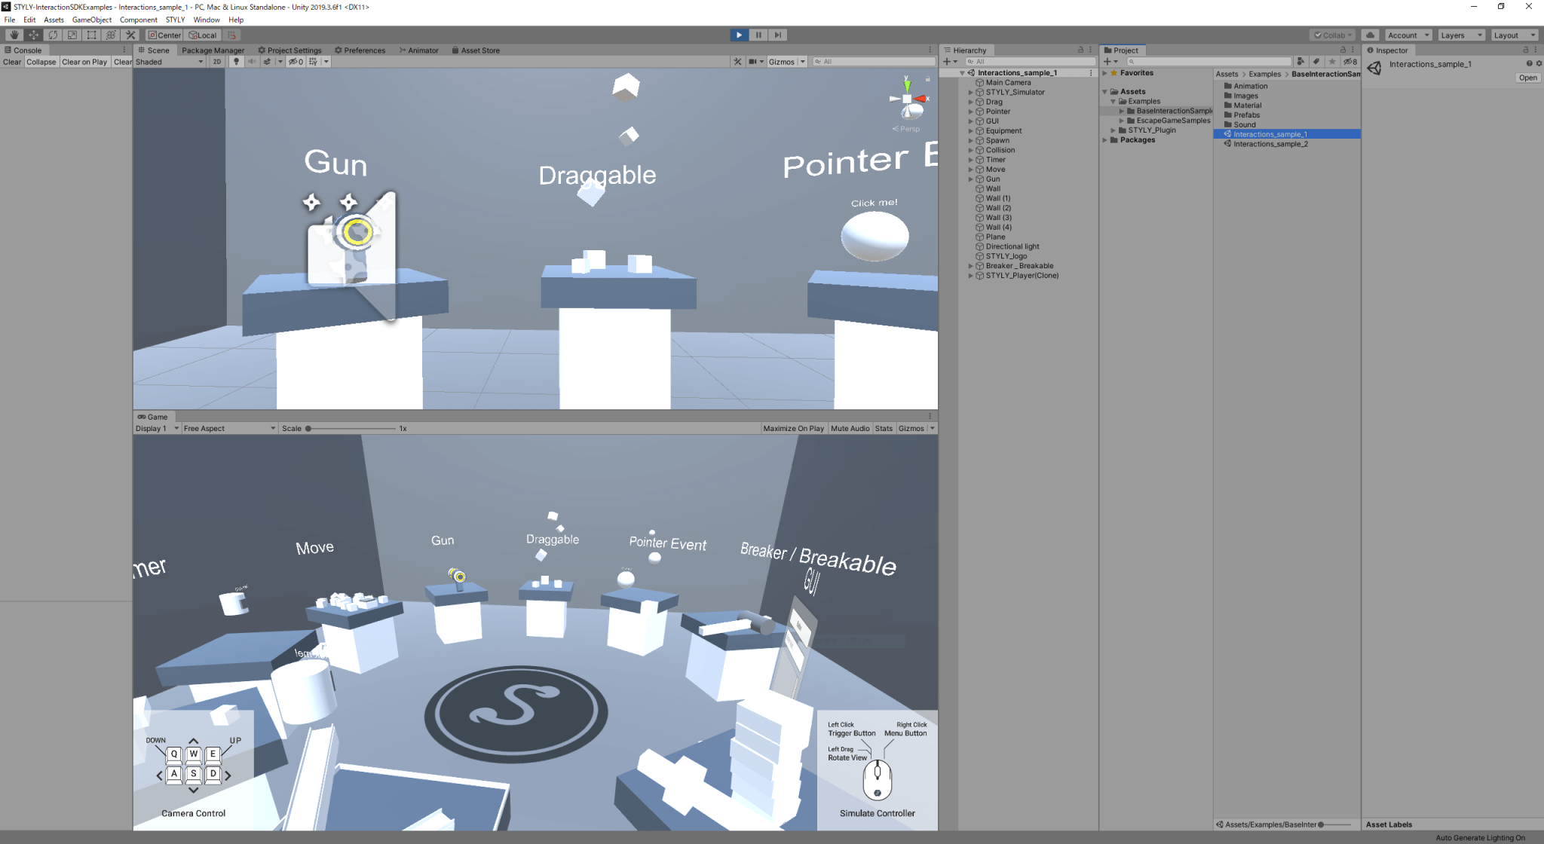Select the Scale tool
This screenshot has width=1544, height=844.
pos(72,35)
